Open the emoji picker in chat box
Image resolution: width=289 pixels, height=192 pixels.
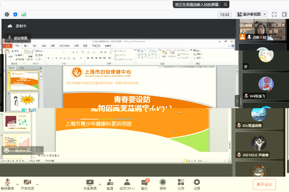(x=7, y=151)
